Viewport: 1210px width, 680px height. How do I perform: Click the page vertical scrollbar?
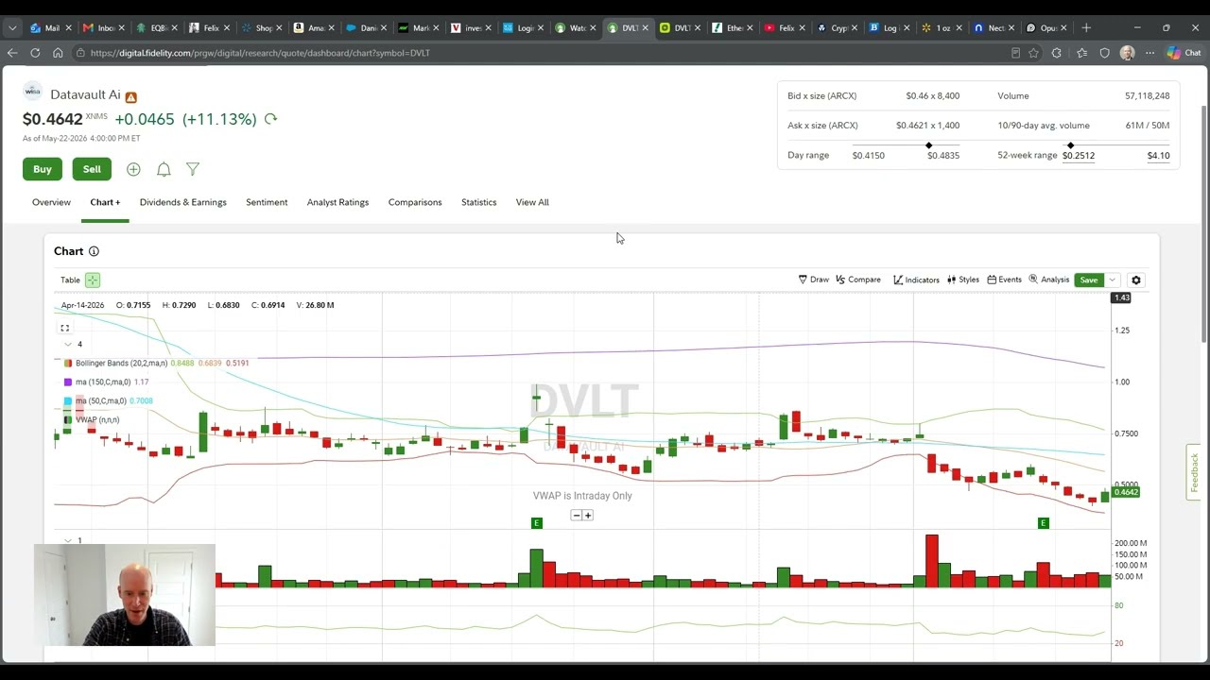tap(1204, 224)
